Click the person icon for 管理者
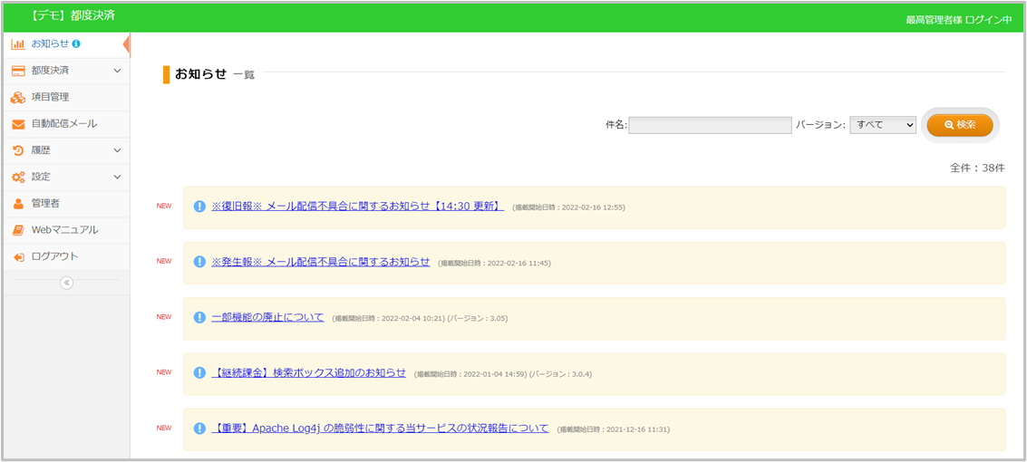Screen dimensions: 1027x462 (x=18, y=204)
